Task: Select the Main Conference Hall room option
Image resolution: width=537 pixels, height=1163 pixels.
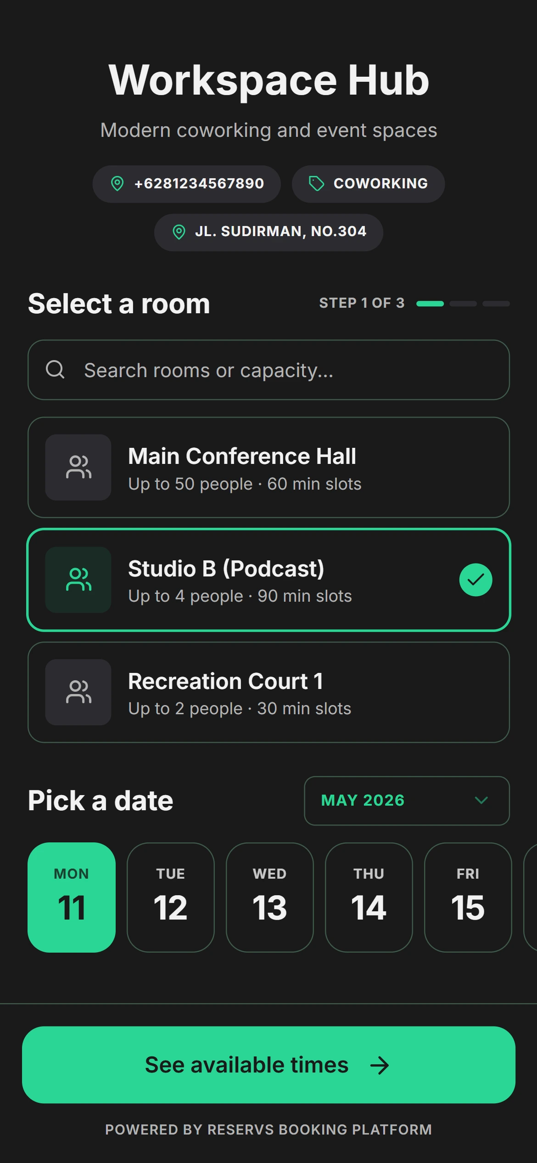Action: click(x=268, y=467)
